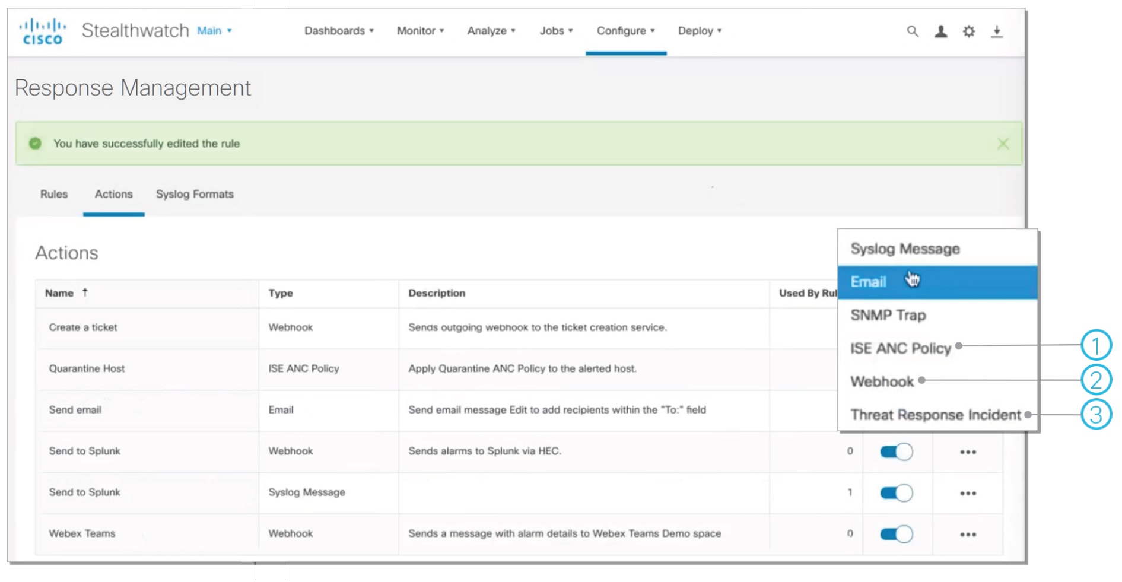Click the 'Sends outgoing webhook' description text

[x=538, y=327]
